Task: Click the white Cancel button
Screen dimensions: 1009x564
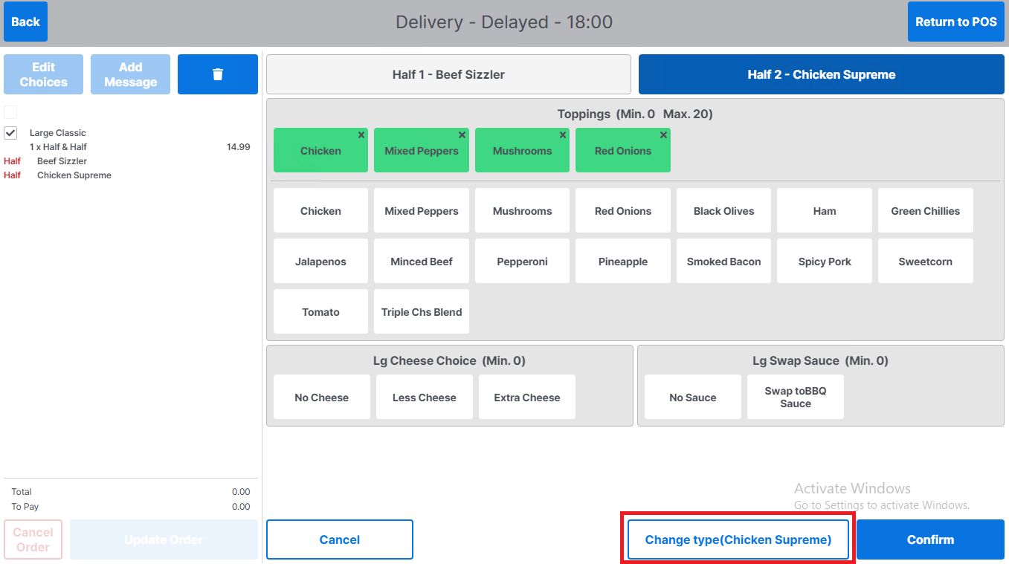Action: click(339, 539)
